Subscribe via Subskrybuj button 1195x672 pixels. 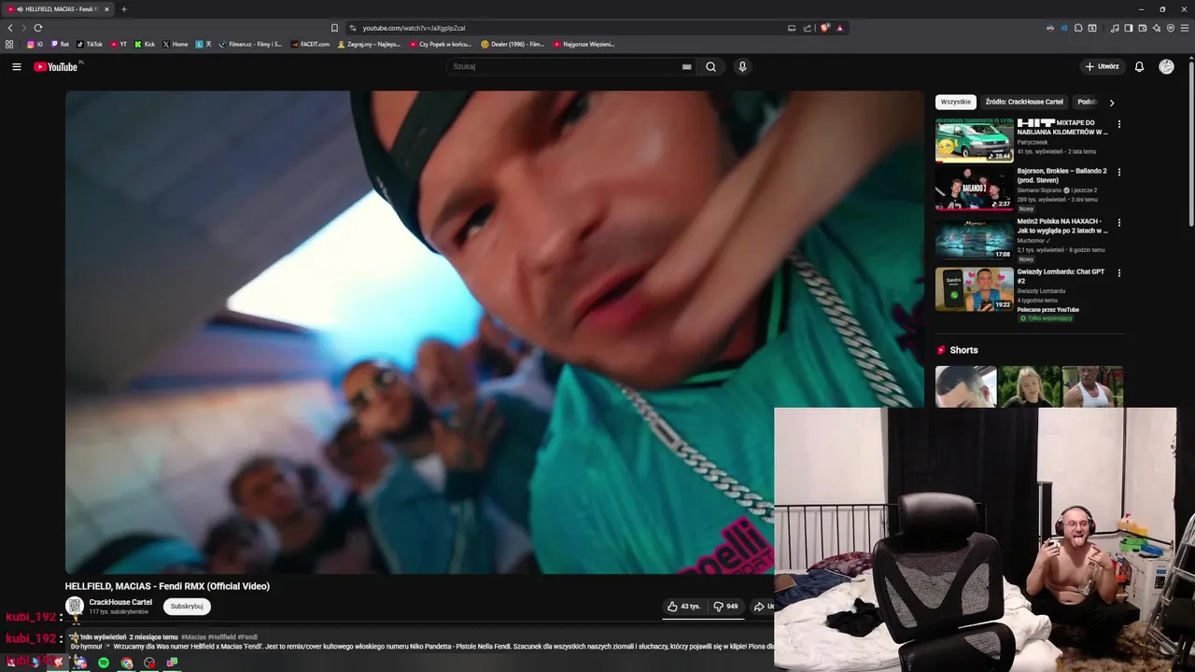click(187, 607)
